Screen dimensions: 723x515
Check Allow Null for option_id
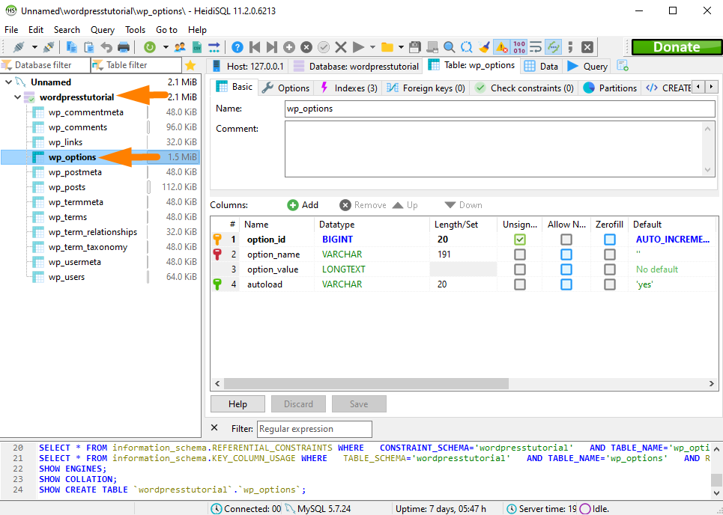click(566, 240)
